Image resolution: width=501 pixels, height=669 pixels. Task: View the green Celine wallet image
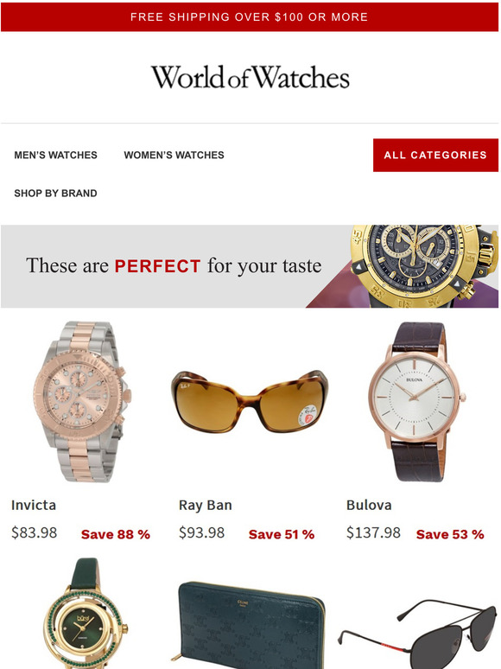pos(251,625)
